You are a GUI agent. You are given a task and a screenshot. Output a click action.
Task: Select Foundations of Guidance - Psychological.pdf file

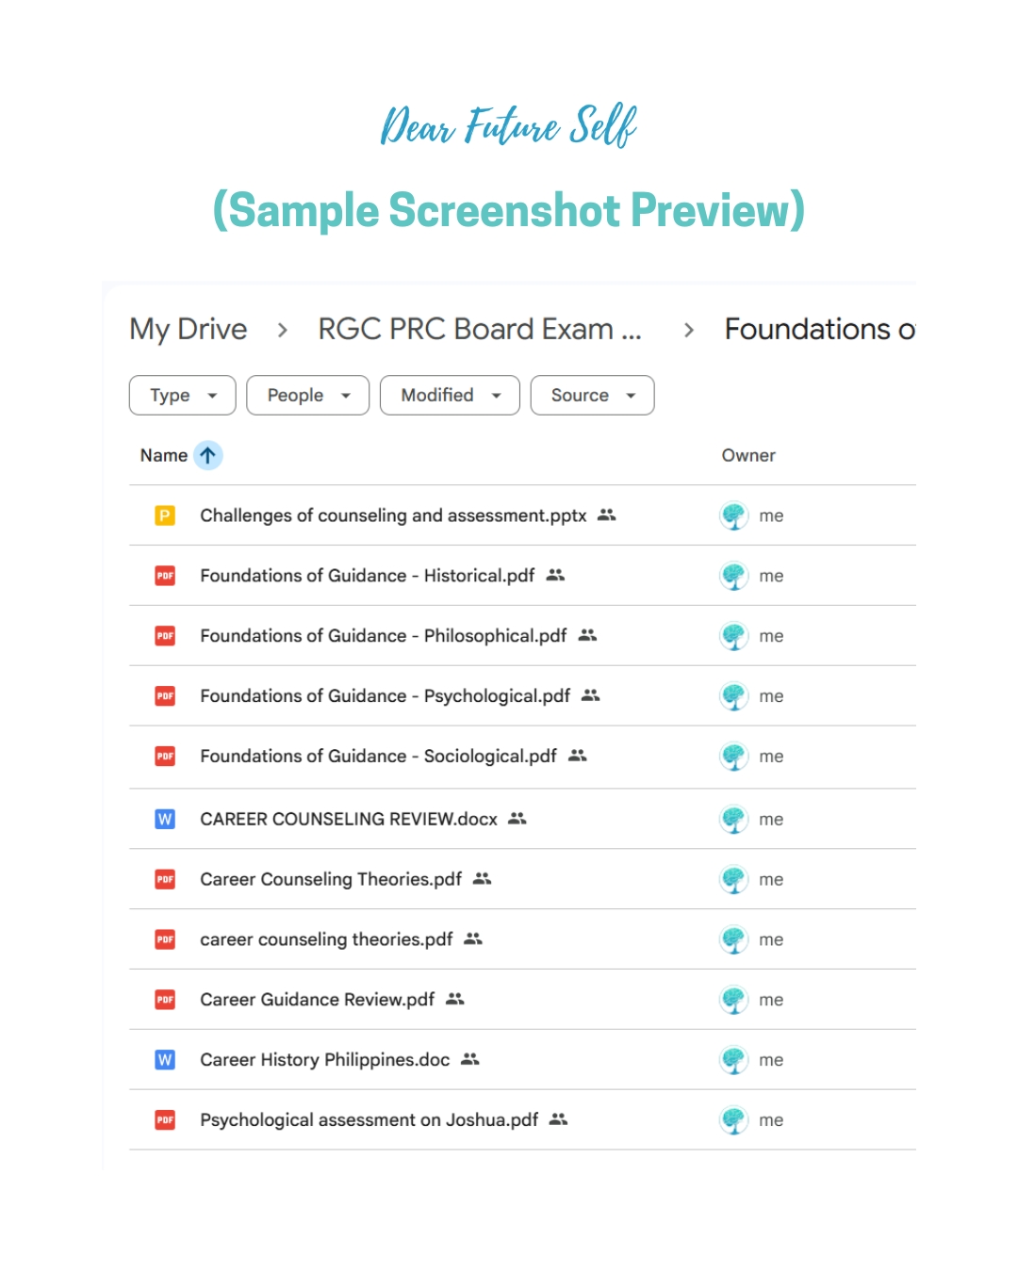click(522, 696)
